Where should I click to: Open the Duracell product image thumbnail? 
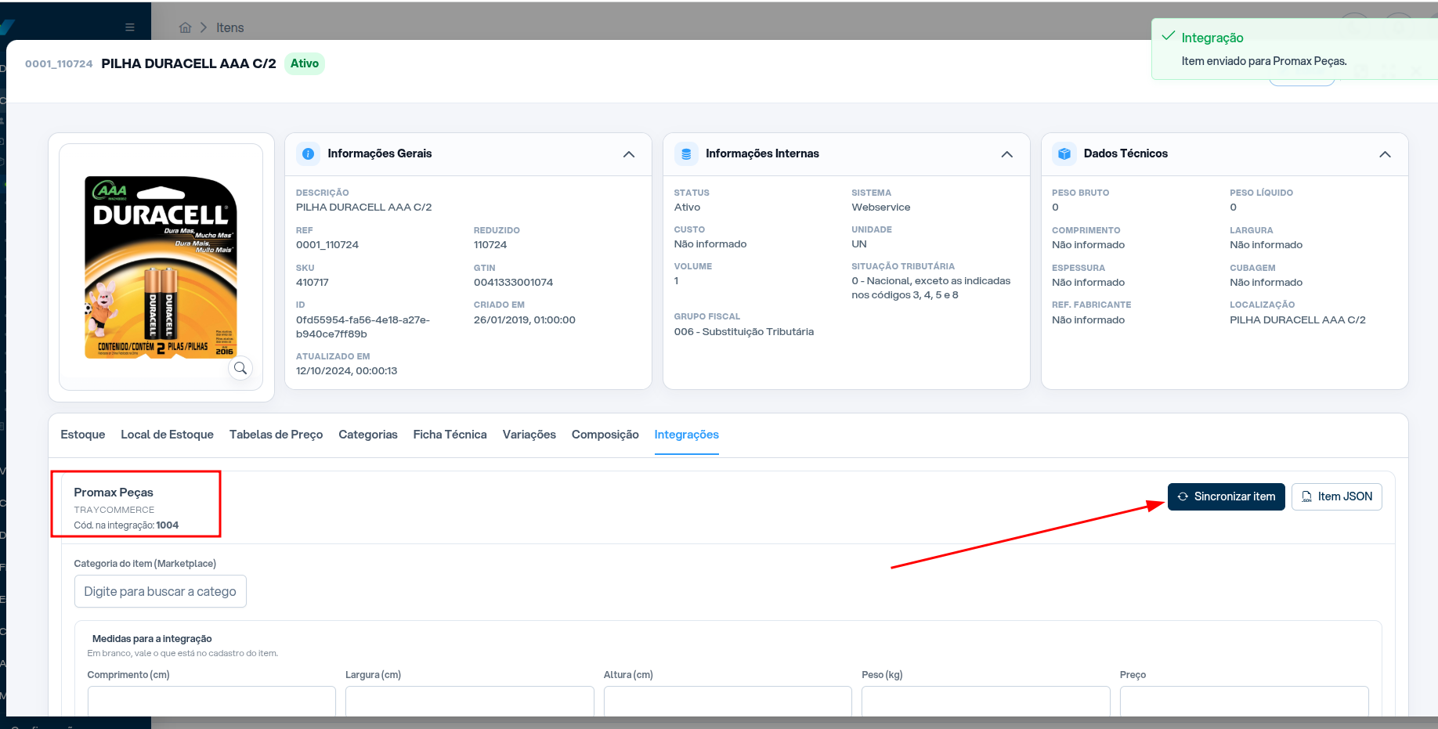(161, 267)
